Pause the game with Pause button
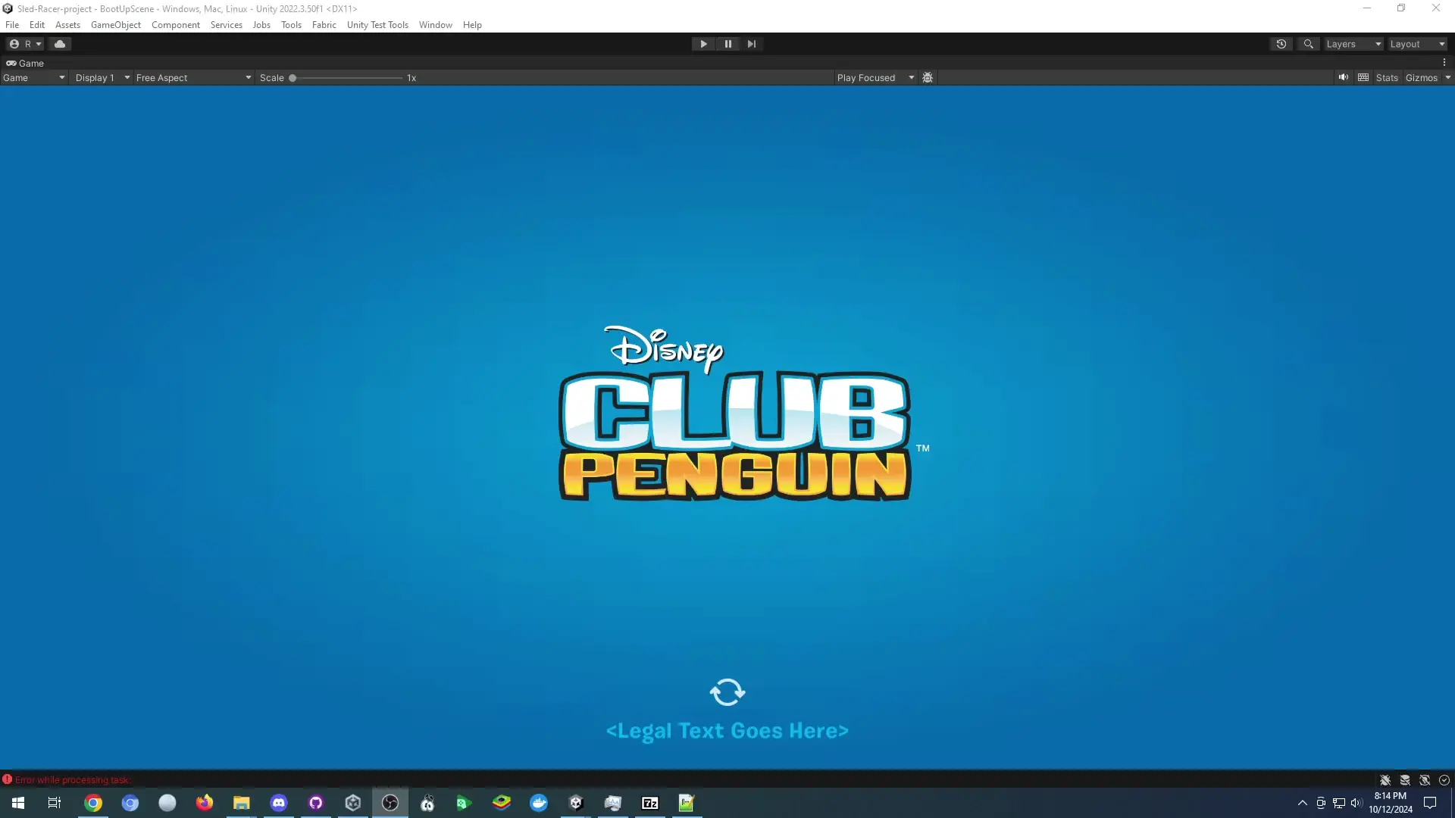 click(727, 44)
